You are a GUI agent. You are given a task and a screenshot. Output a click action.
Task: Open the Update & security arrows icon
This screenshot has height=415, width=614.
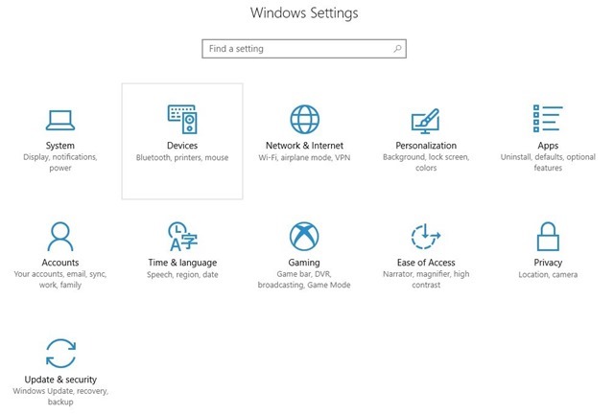point(60,353)
